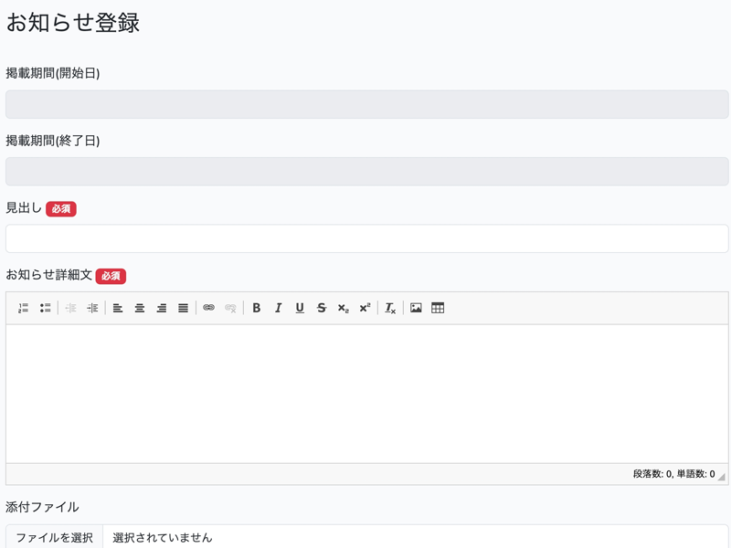Toggle bold formatting
Viewport: 731px width, 548px height.
pos(257,309)
